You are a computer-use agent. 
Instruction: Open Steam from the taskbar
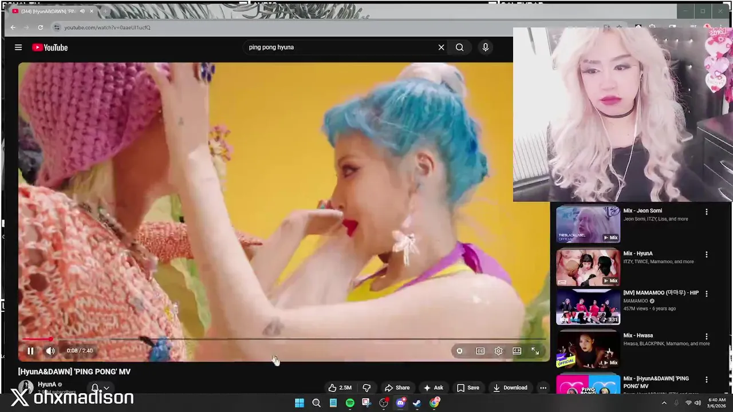417,403
